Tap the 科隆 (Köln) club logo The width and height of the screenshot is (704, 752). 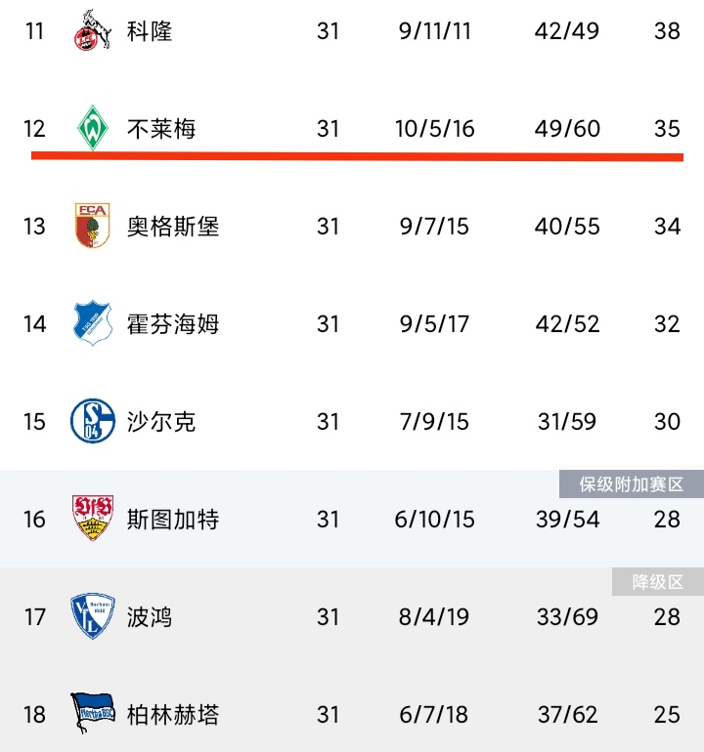[x=93, y=29]
